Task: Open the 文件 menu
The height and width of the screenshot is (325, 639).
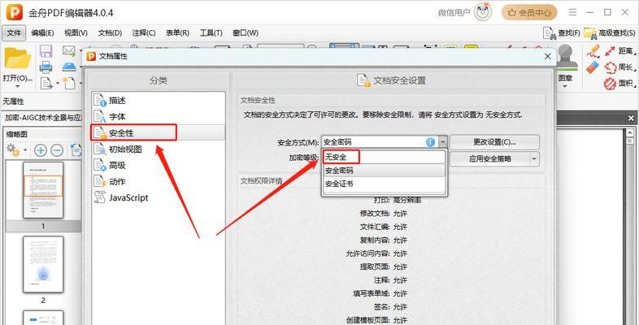Action: click(14, 33)
